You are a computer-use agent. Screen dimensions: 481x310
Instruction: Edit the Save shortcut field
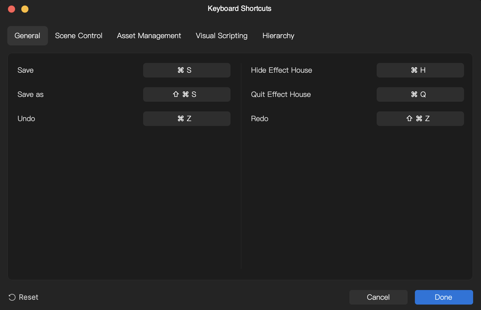[187, 70]
